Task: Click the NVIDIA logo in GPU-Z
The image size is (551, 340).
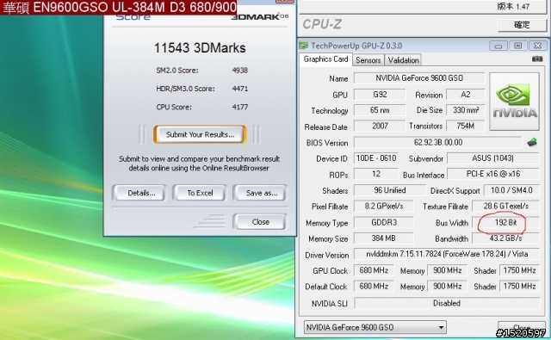Action: click(x=515, y=102)
